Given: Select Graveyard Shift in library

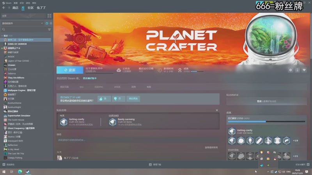Looking at the screenshot, I should click(x=15, y=141).
